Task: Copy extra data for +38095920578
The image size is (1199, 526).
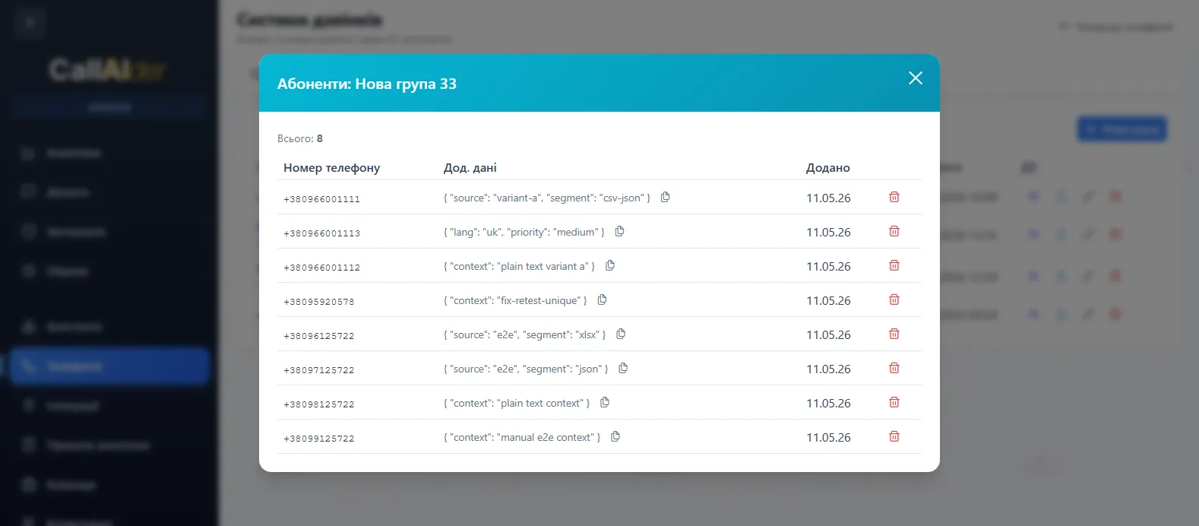Action: [x=602, y=299]
